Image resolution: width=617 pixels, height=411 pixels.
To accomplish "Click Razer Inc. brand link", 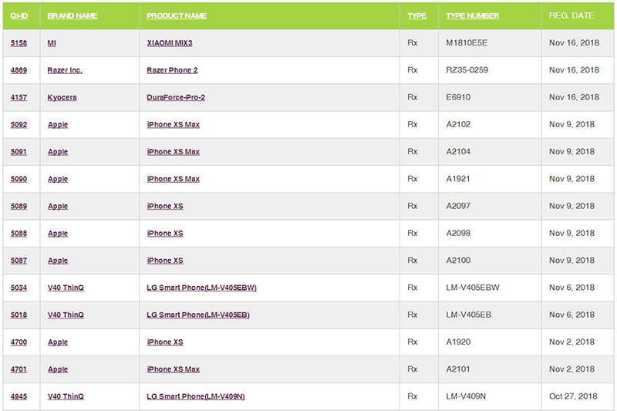I will (x=65, y=70).
